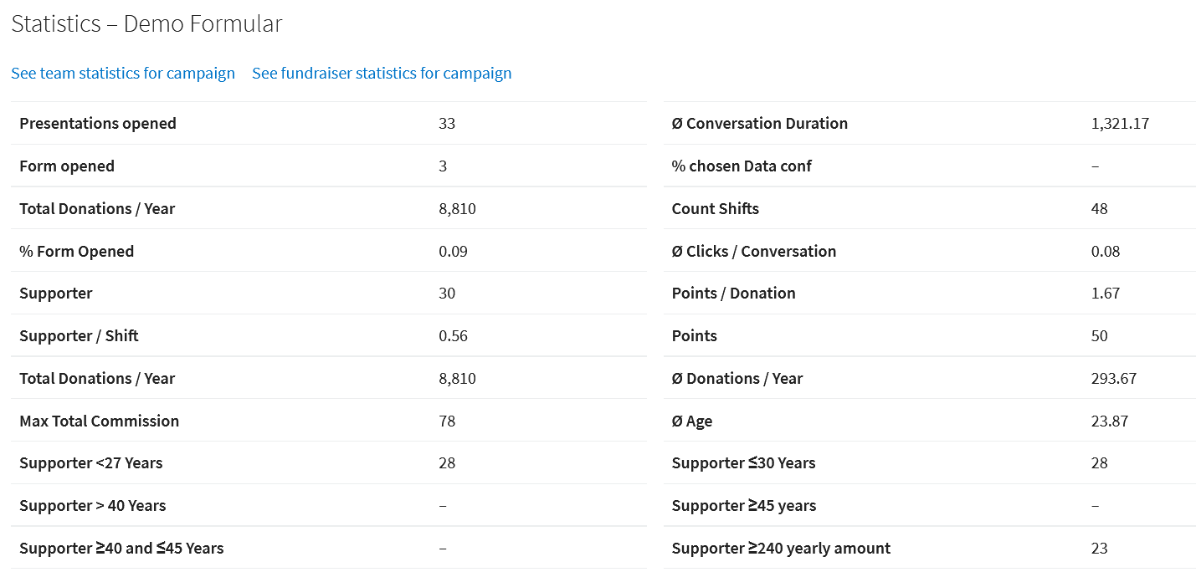Select the 'Form opened' row label
The width and height of the screenshot is (1196, 572).
[67, 166]
